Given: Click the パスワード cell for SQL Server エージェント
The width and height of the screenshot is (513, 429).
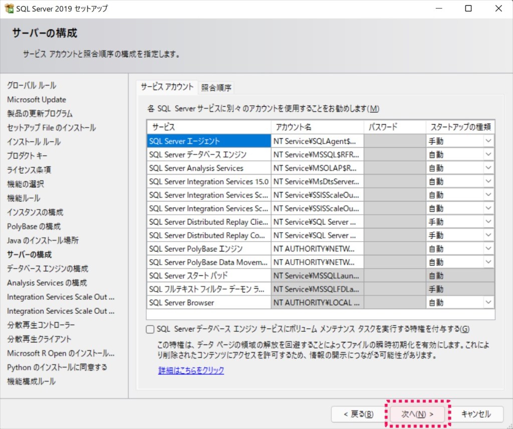Looking at the screenshot, I should pyautogui.click(x=395, y=141).
